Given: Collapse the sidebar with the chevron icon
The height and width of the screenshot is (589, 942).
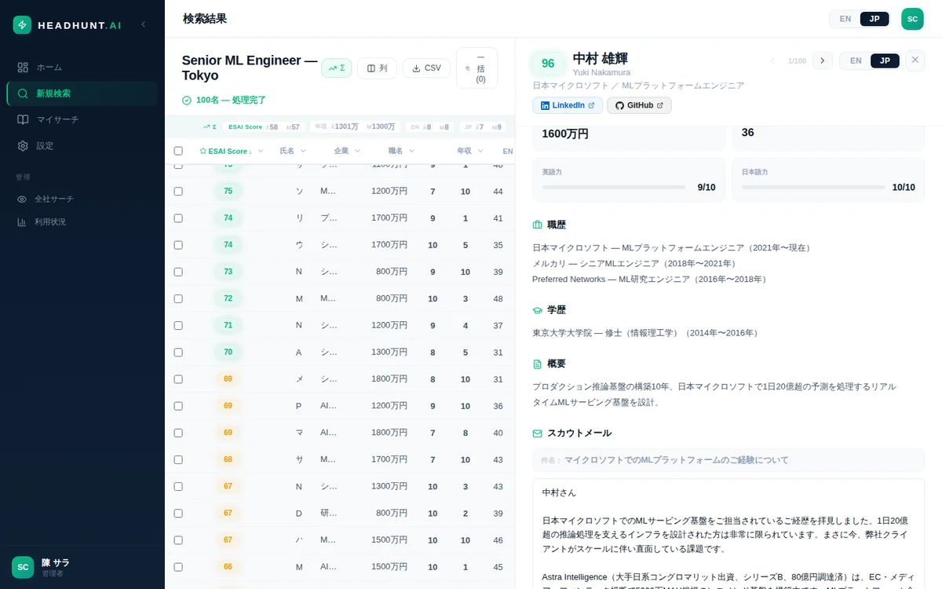Looking at the screenshot, I should pyautogui.click(x=143, y=24).
